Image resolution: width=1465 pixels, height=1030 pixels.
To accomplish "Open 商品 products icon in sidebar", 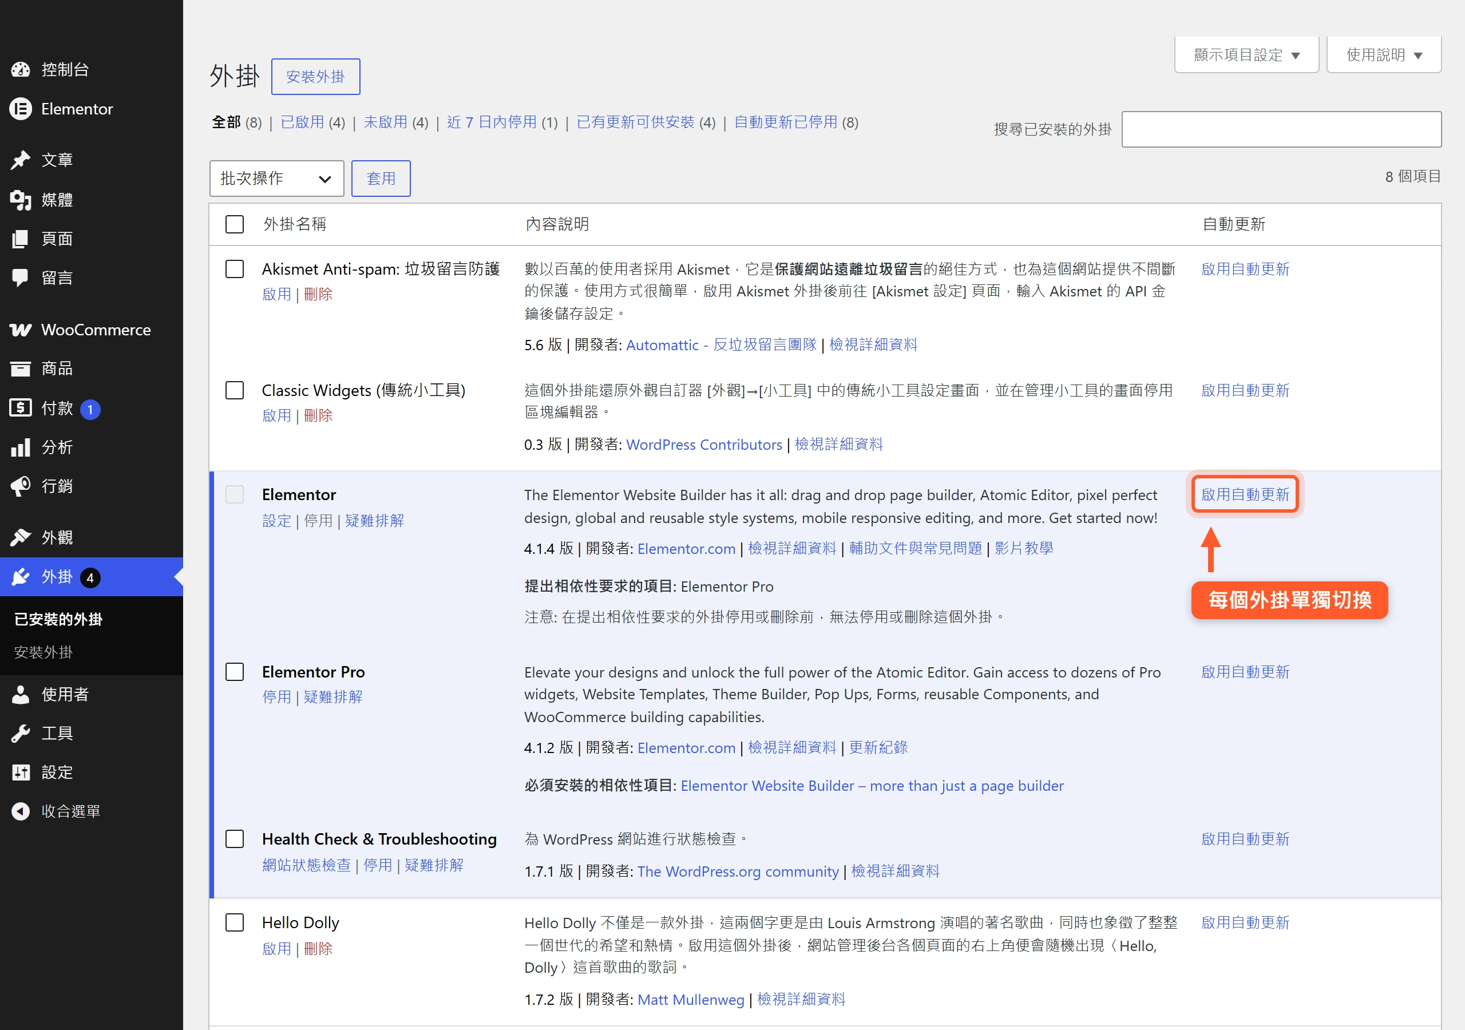I will point(21,369).
